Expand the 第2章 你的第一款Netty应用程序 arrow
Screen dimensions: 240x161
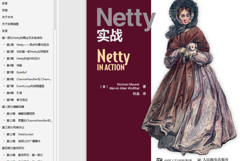[4, 51]
